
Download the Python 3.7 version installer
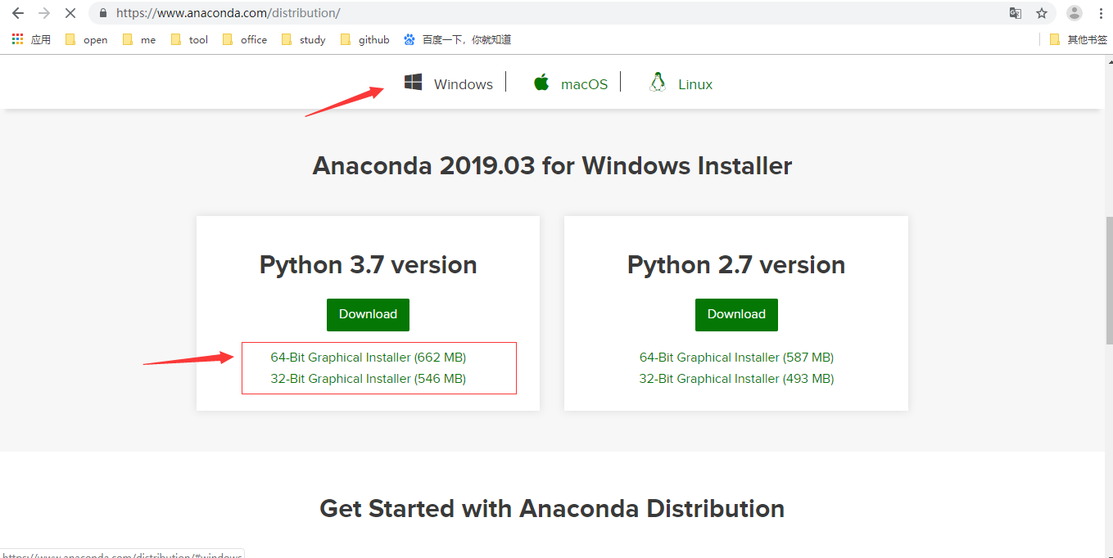tap(368, 315)
